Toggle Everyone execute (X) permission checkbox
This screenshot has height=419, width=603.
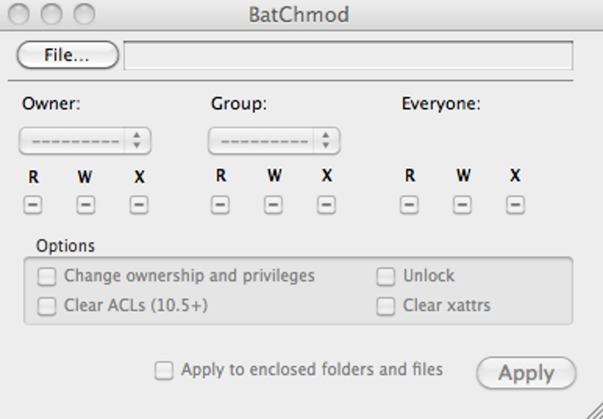(516, 205)
